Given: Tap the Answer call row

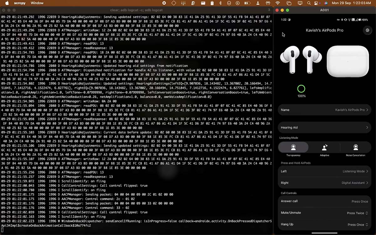Looking at the screenshot, I should tap(324, 201).
